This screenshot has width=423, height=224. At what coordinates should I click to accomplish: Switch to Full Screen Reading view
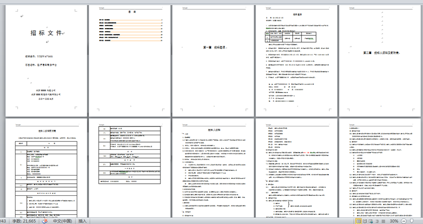click(x=365, y=221)
